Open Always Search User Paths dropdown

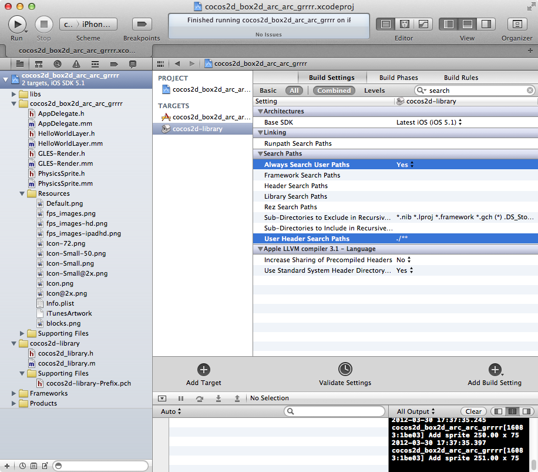pos(405,165)
